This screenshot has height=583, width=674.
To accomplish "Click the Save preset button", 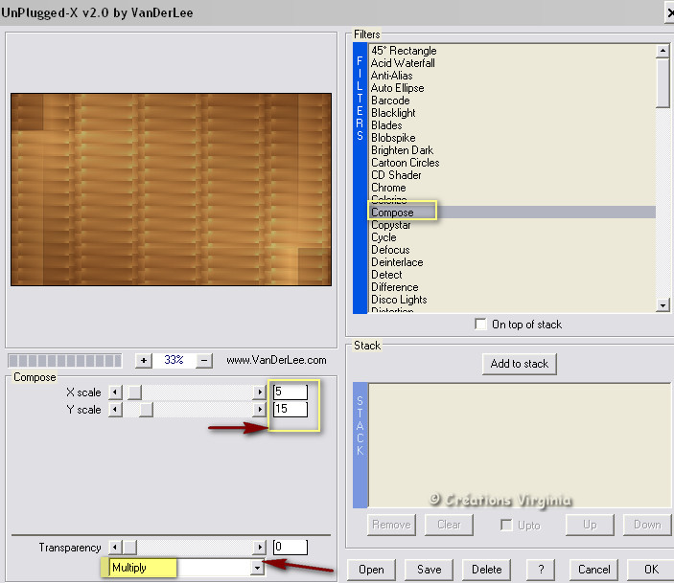I will pos(430,570).
